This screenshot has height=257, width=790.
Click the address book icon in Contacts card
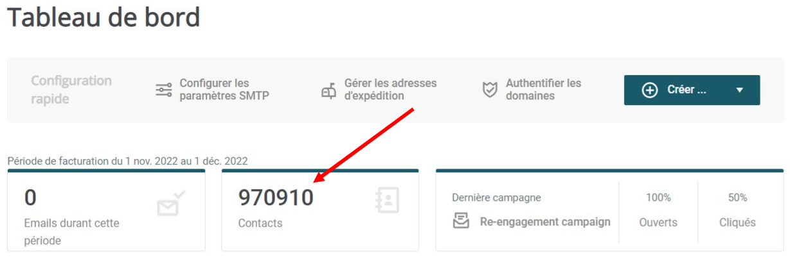[x=387, y=201]
